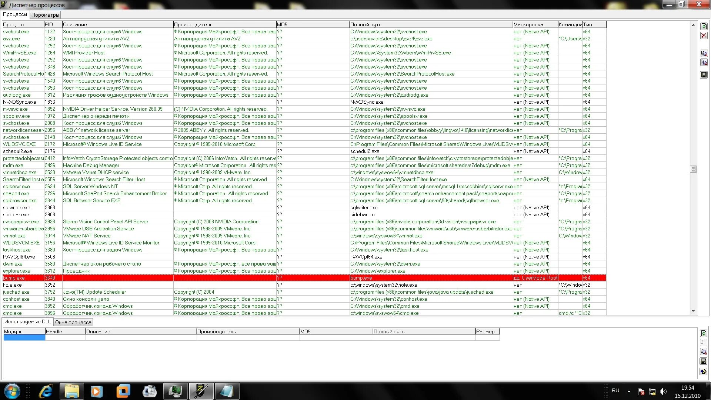This screenshot has width=711, height=400.
Task: Select the hale.exe process
Action: 304,285
